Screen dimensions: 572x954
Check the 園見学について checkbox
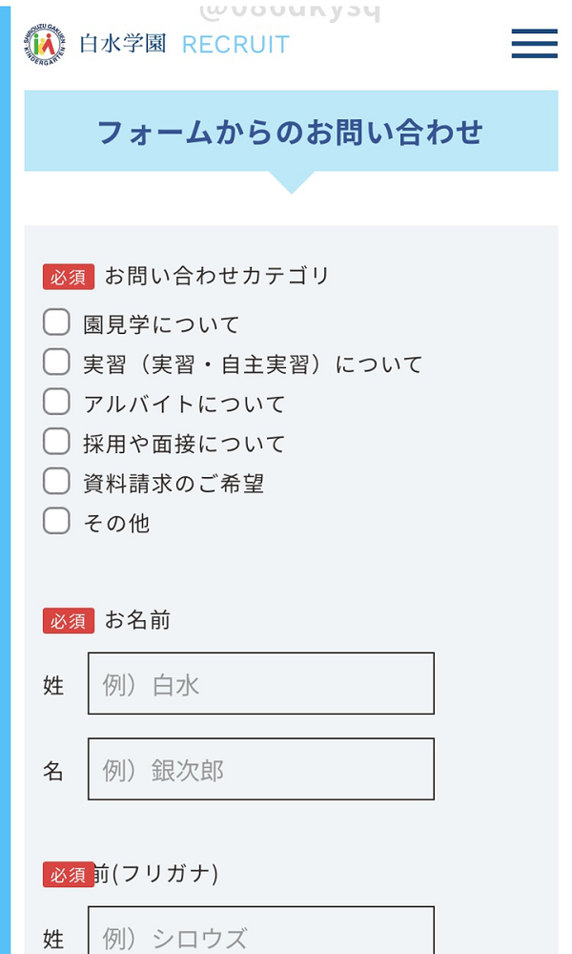56,322
